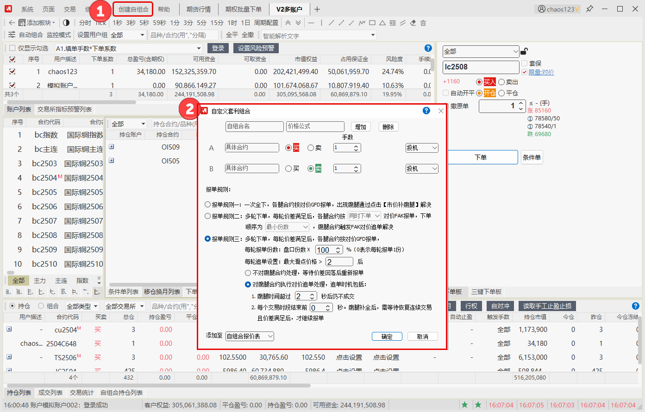Select 买 radio for leg B
Image resolution: width=645 pixels, height=412 pixels.
pos(288,169)
